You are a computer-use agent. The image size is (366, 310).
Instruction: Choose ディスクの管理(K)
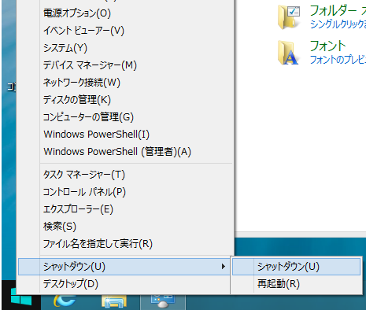click(125, 100)
